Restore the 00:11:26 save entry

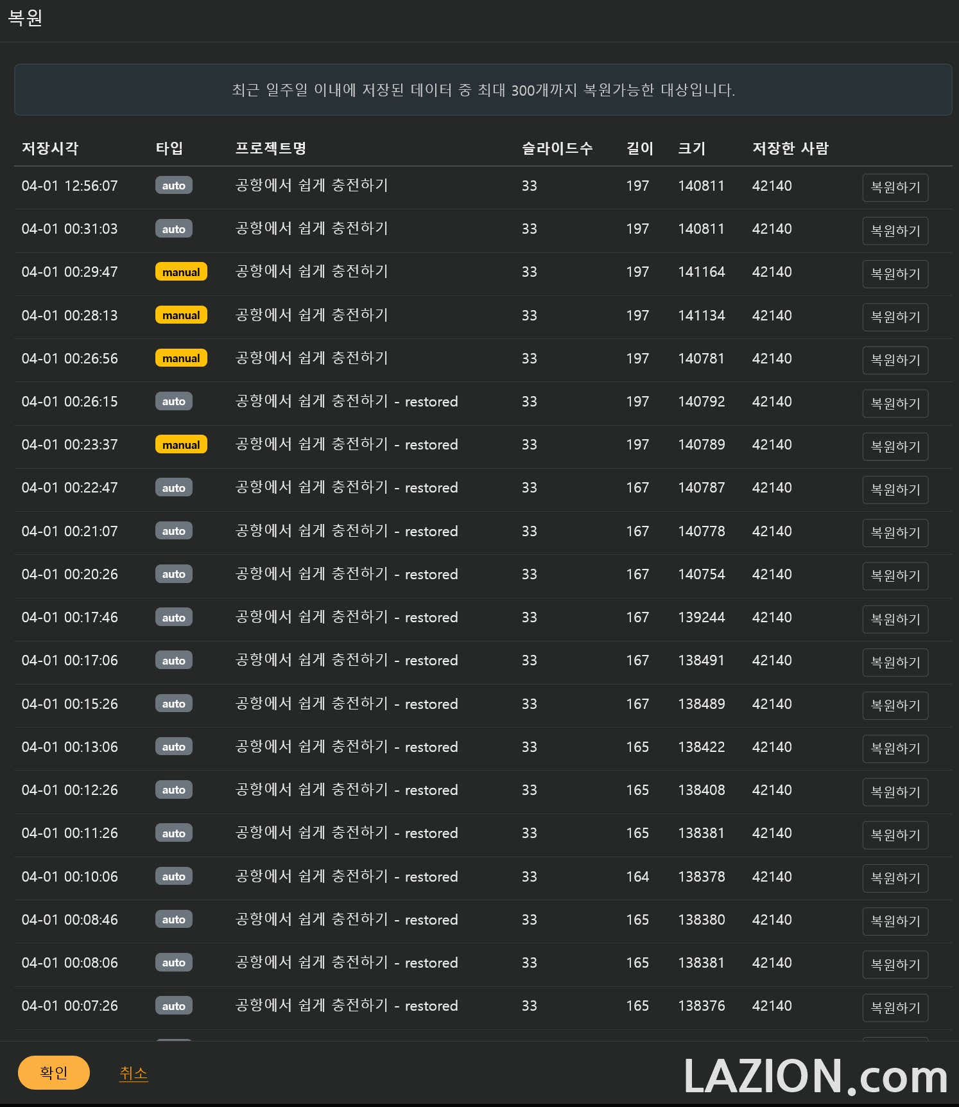[x=895, y=835]
